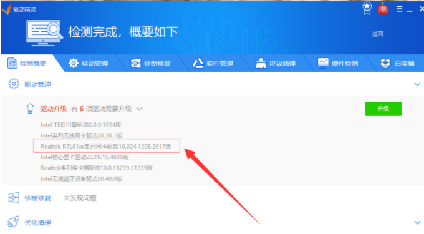Collapse the 驱动管理 section chevron
This screenshot has height=234, width=424.
pyautogui.click(x=417, y=84)
